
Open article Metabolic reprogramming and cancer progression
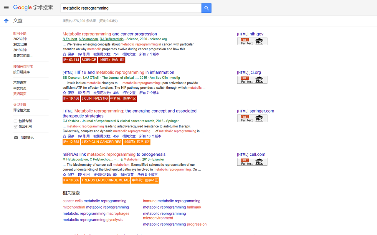click(110, 34)
